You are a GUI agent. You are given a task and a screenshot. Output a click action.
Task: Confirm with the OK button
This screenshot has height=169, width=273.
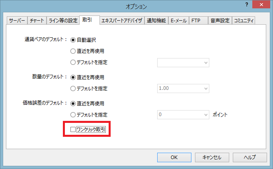(174, 157)
